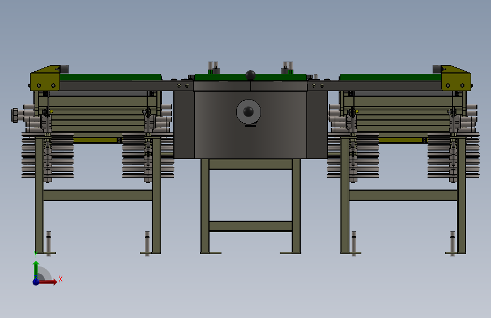Select the crossbar of the left conveyor stand
Viewport: 491px width, 318px height.
tap(98, 195)
